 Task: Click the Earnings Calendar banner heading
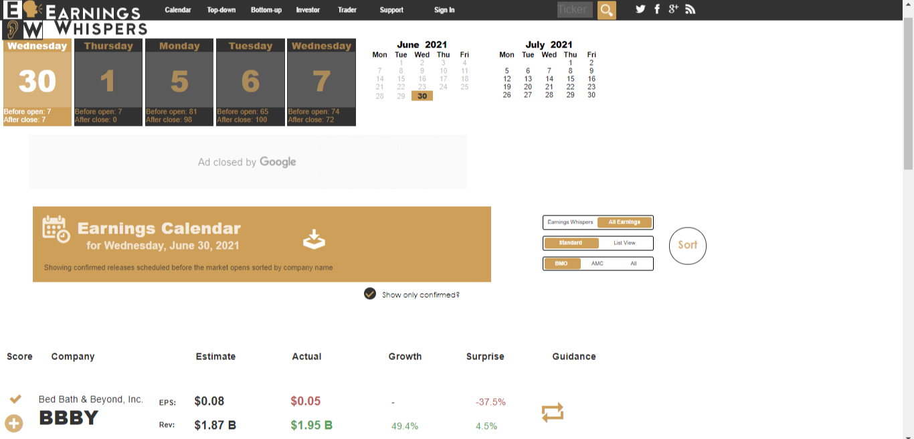[x=159, y=228]
